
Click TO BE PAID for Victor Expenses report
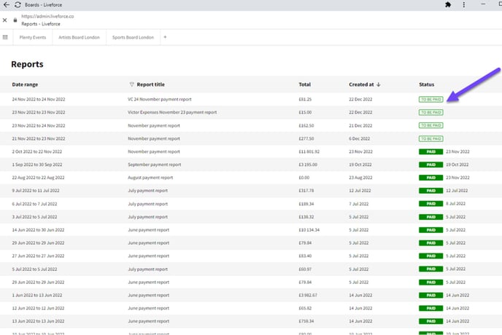tap(431, 112)
